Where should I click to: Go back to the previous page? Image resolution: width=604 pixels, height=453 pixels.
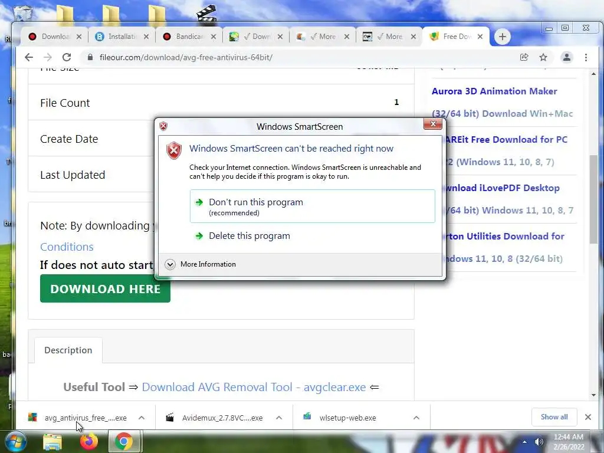[x=29, y=57]
